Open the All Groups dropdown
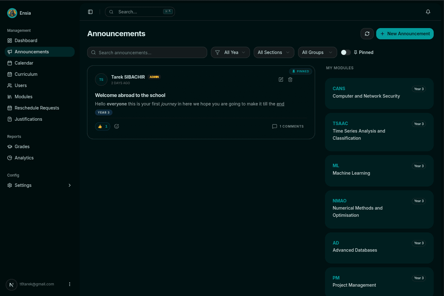The image size is (444, 296). pos(317,52)
